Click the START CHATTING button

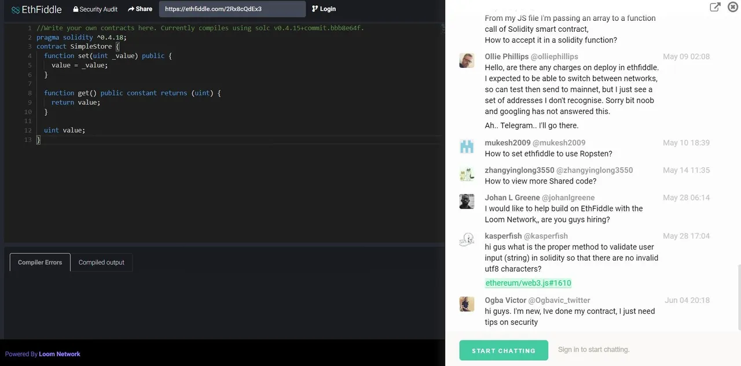coord(504,350)
